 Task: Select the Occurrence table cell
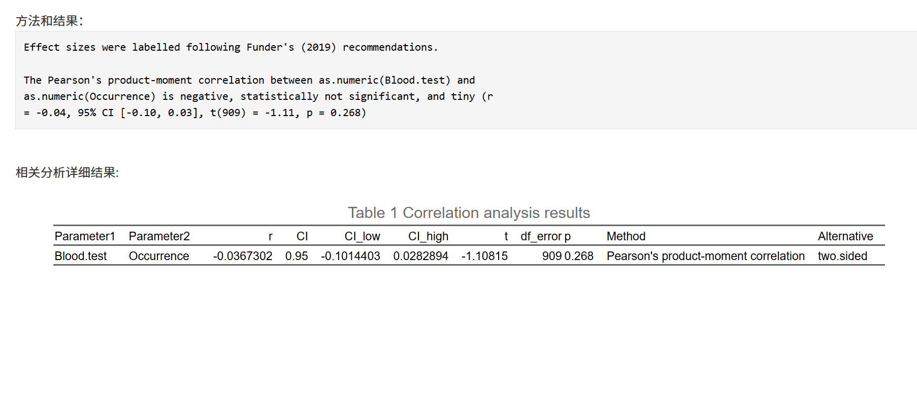159,256
